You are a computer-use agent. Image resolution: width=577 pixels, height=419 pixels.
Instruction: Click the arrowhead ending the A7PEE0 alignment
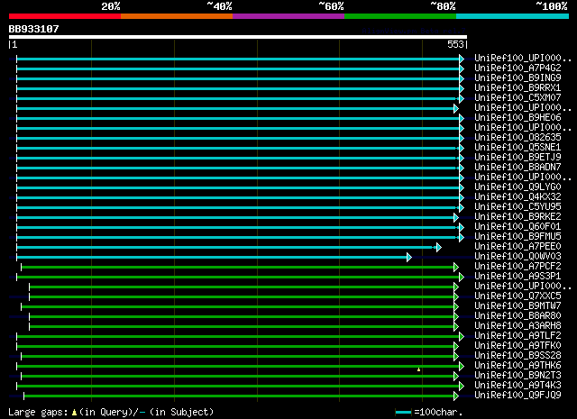tap(439, 248)
